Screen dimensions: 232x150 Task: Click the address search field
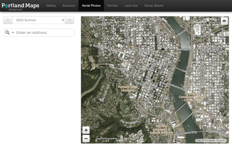click(x=44, y=33)
